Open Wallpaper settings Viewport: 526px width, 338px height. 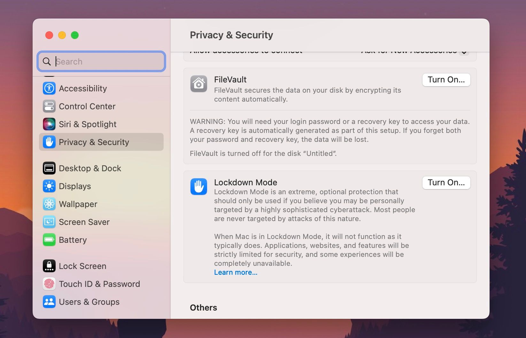click(49, 204)
